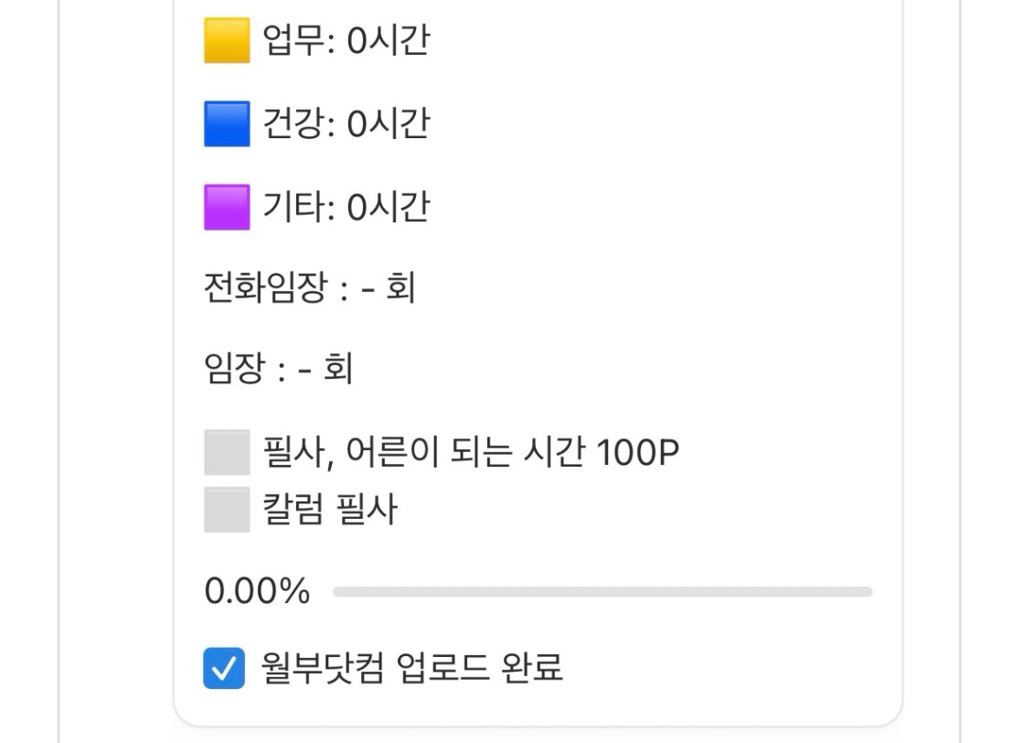Click the blue square beside 건강
The image size is (1024, 743).
(x=227, y=124)
